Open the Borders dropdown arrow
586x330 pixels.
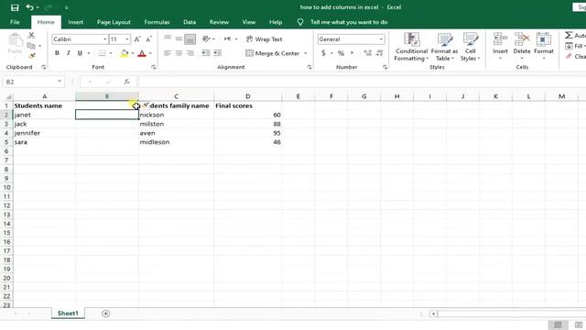click(x=111, y=53)
